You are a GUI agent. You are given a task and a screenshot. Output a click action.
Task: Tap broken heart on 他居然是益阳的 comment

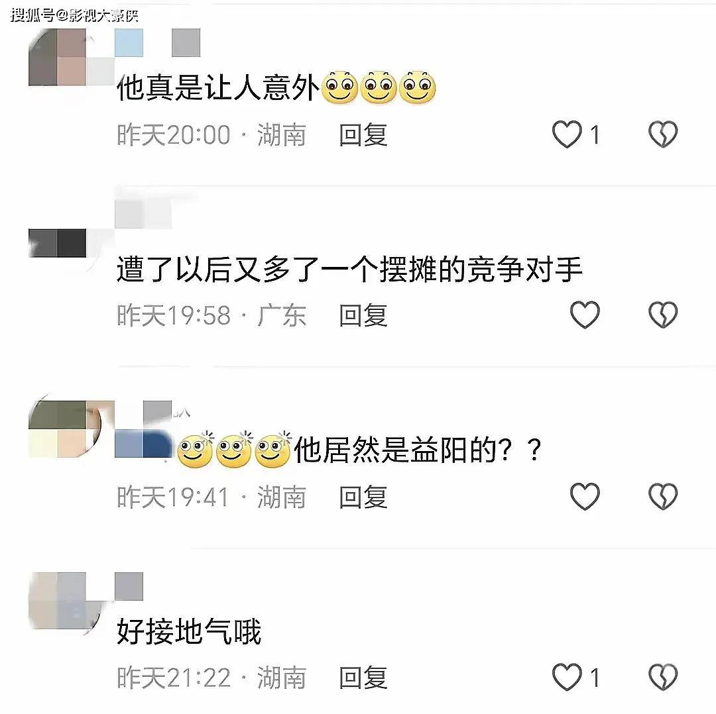tap(663, 496)
